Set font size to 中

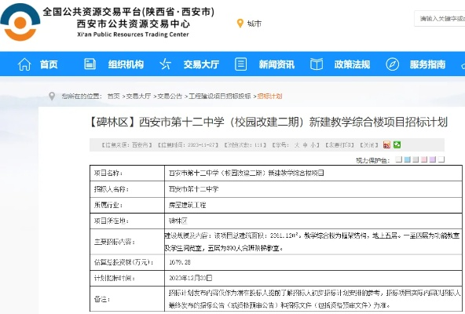click(x=305, y=145)
